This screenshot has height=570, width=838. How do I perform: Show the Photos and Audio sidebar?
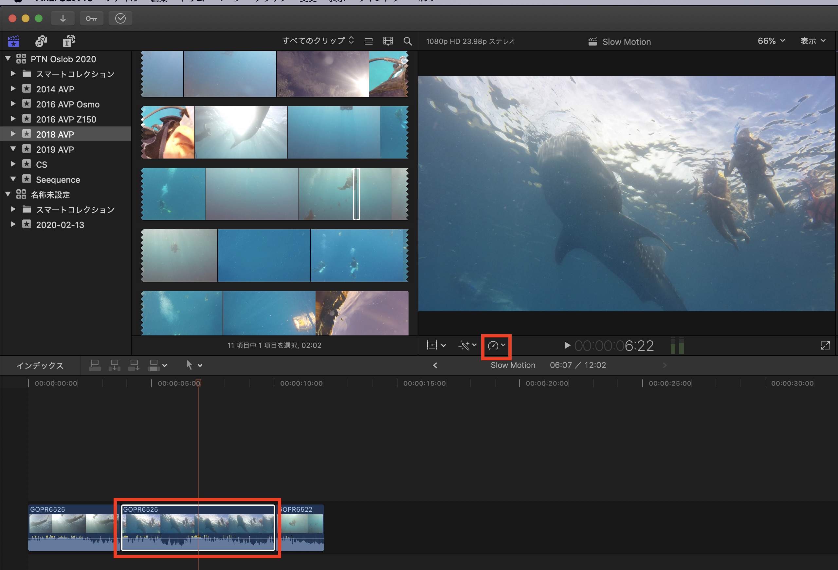click(41, 42)
